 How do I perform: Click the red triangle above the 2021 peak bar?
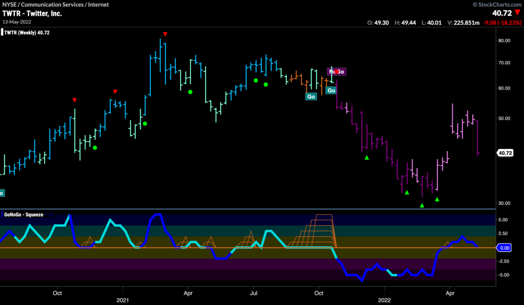[x=165, y=34]
